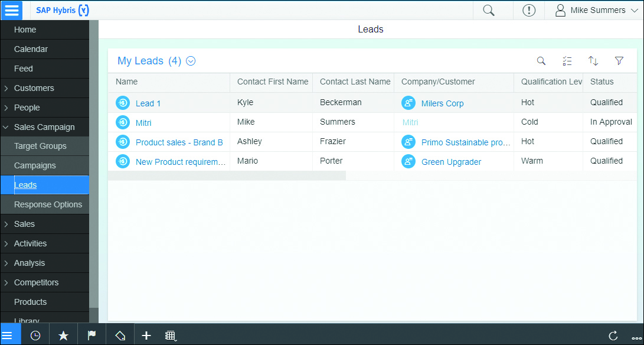
Task: Select Campaigns in sidebar
Action: [45, 166]
